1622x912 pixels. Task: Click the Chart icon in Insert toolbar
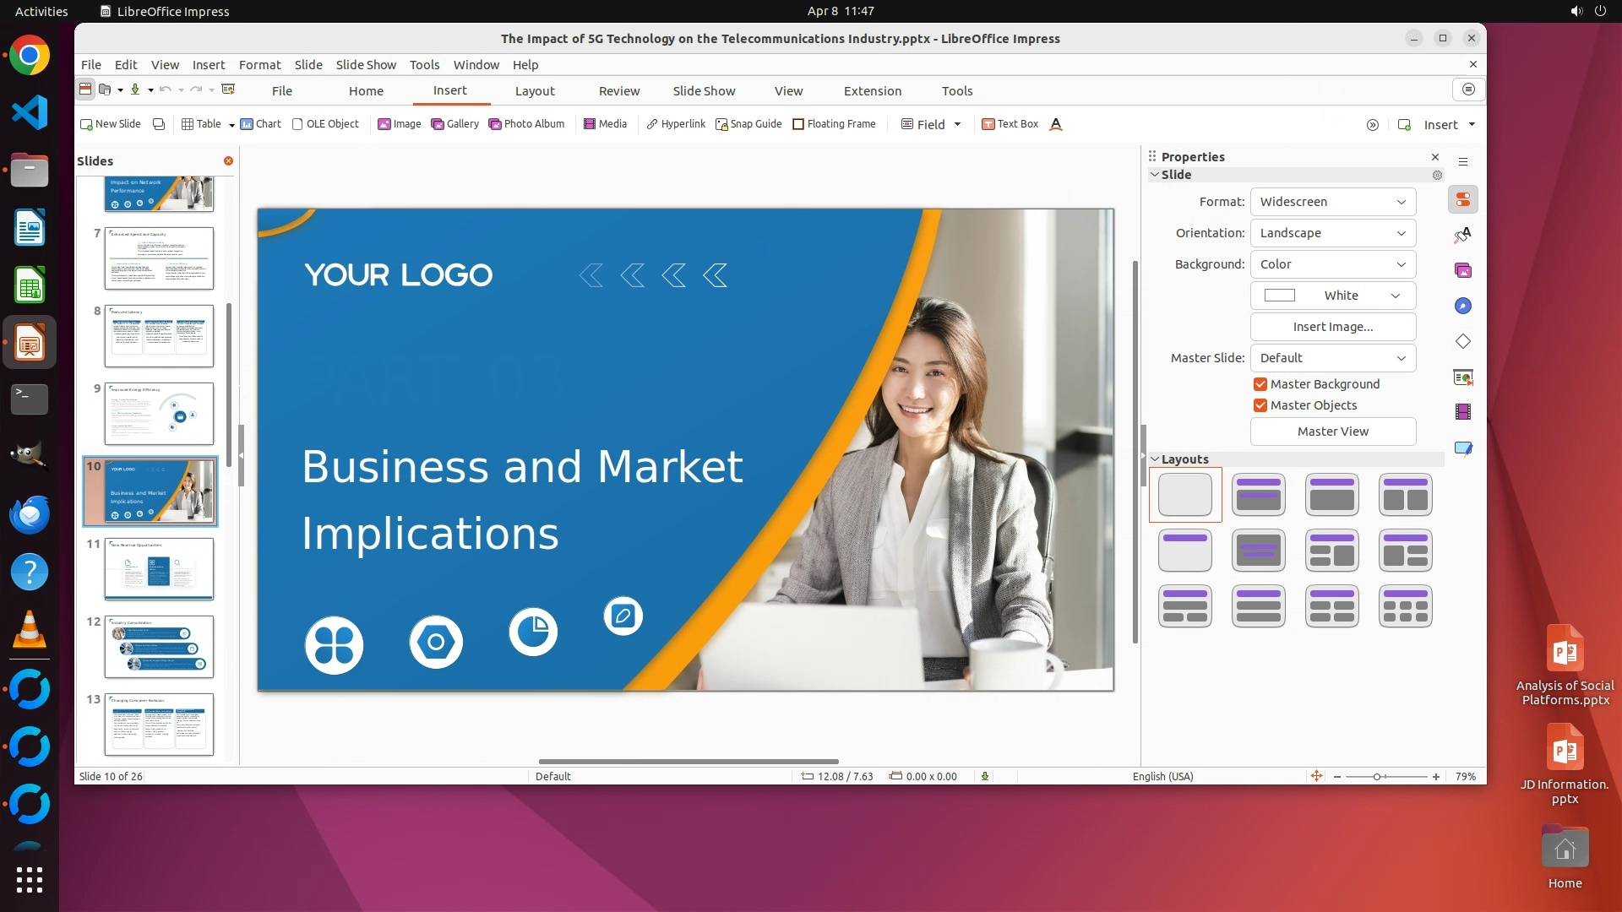(x=260, y=124)
